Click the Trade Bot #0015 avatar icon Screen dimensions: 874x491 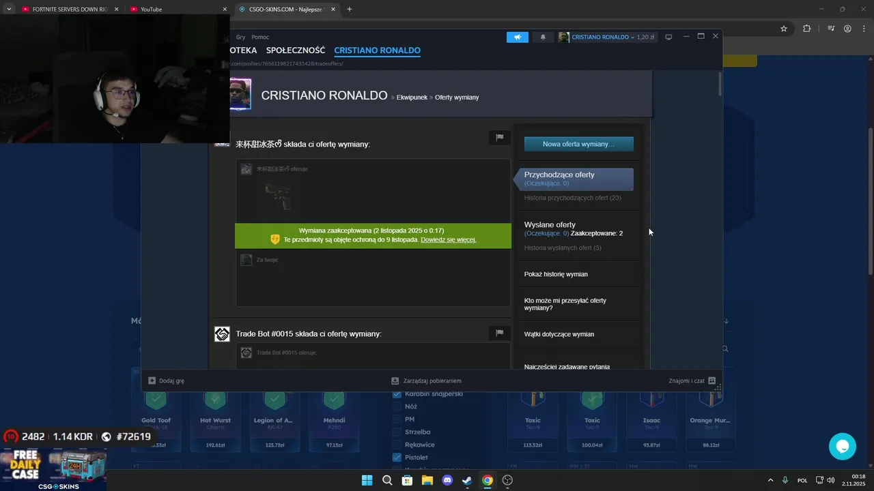point(222,334)
